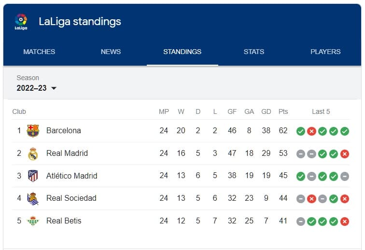Click the Barcelona club crest
Viewport: 365px width, 250px height.
[33, 131]
